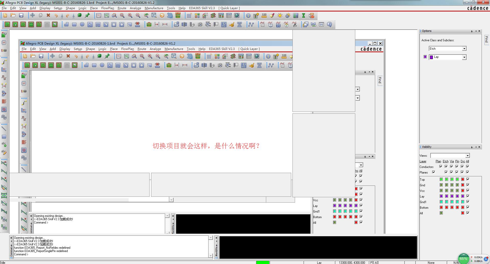Click the abc add-text icon in left sidebar
Image resolution: width=490 pixels, height=264 pixels.
[x=4, y=144]
